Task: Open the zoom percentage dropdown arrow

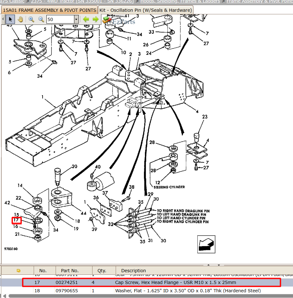Action: click(76, 19)
